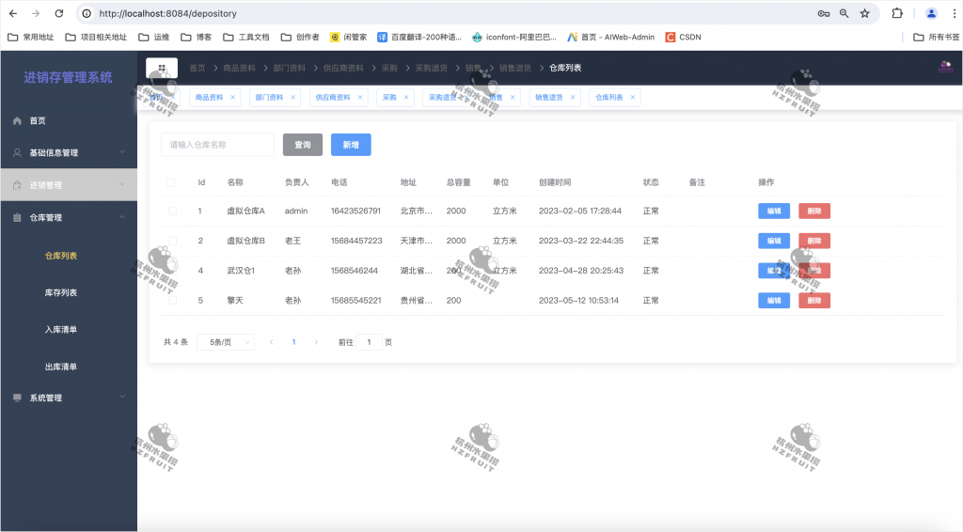This screenshot has height=532, width=963.
Task: Select page number 1 in pagination
Action: 294,342
